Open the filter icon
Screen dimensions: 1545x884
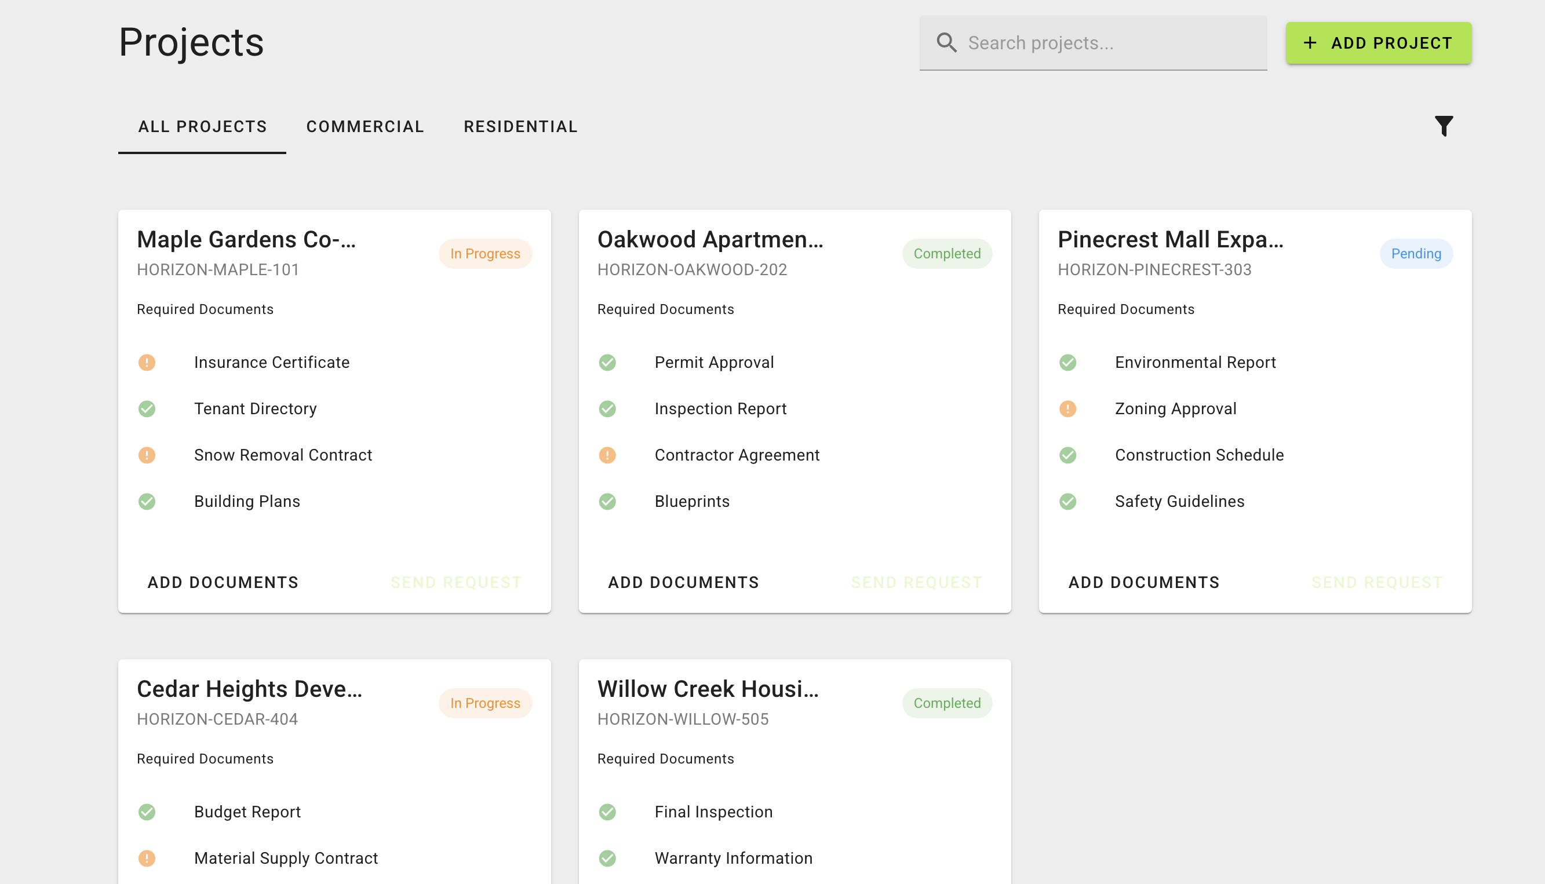(x=1444, y=126)
